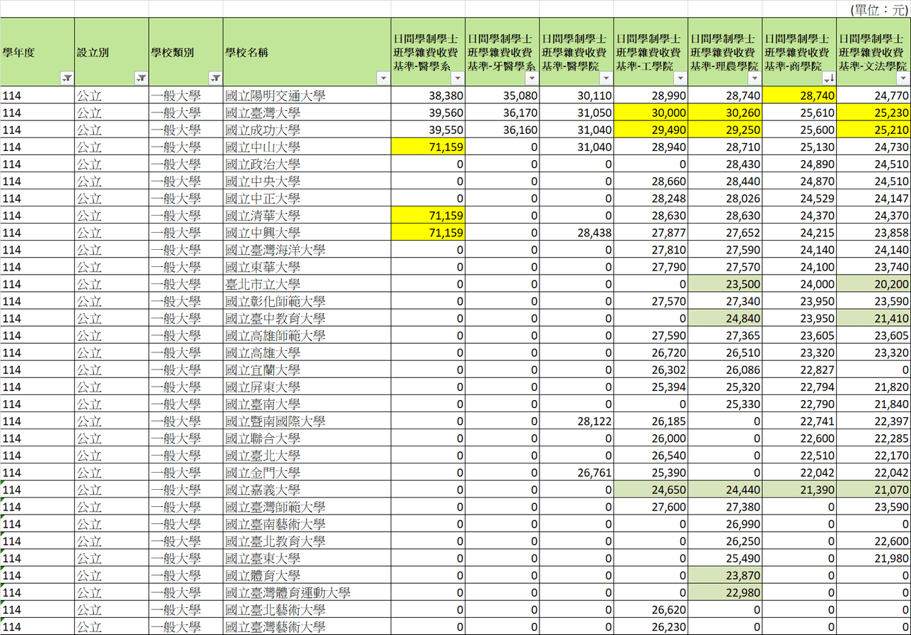
Task: Select the 35,080 dentistry fee cell
Action: click(502, 95)
